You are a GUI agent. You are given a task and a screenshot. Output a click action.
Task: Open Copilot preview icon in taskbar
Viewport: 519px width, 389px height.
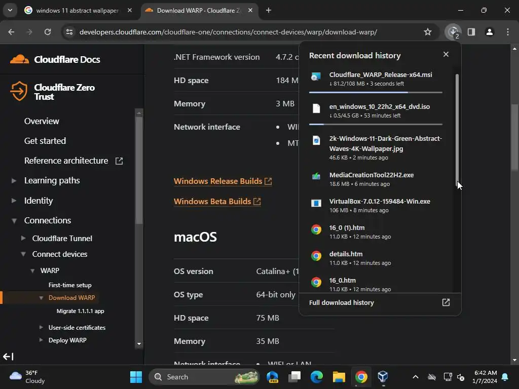coord(272,377)
